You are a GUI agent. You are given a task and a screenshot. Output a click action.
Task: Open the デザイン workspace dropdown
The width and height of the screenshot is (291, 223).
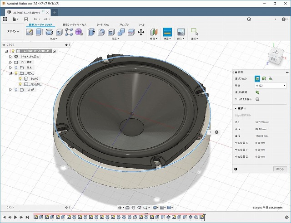(13, 31)
